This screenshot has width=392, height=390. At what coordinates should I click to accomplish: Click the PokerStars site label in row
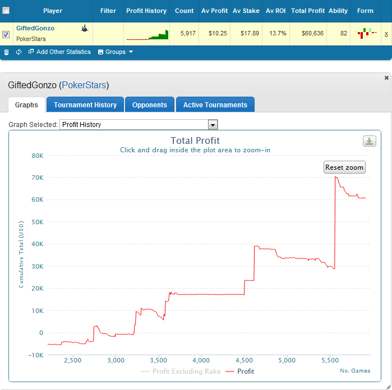(31, 39)
